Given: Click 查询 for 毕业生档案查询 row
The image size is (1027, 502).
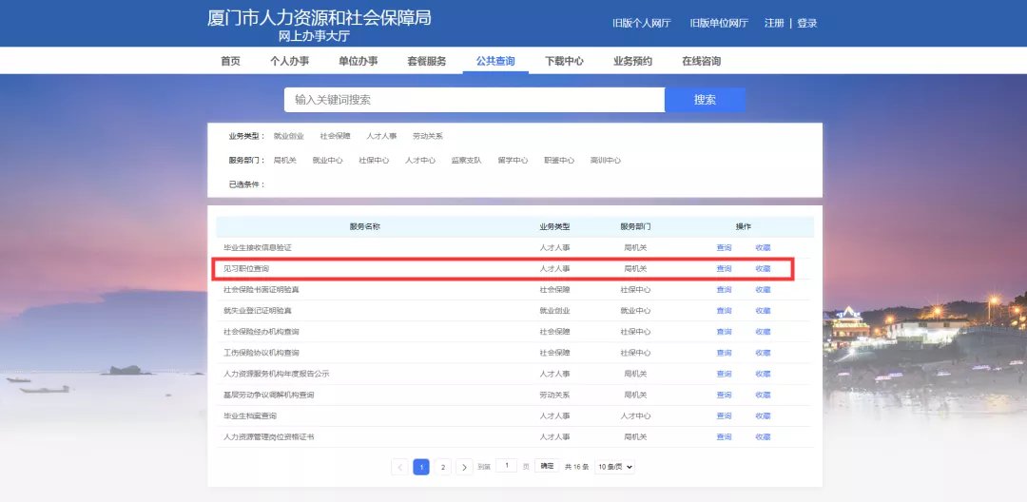Looking at the screenshot, I should 724,416.
